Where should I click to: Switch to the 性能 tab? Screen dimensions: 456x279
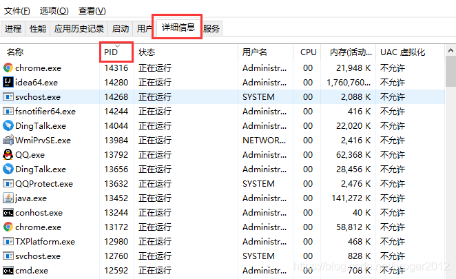(x=38, y=28)
